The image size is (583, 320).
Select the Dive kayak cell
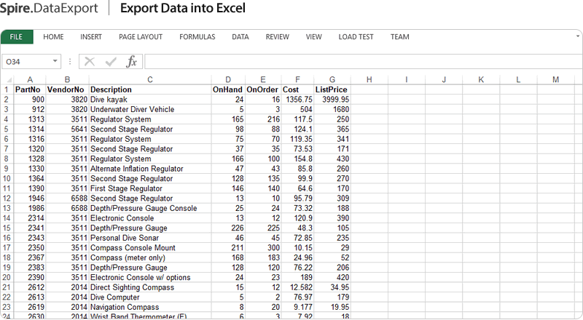tap(150, 100)
